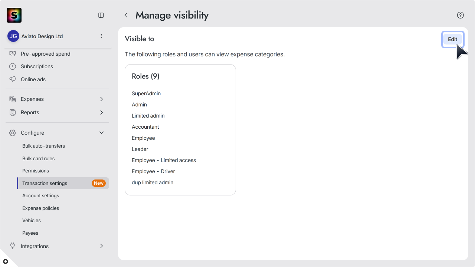Click the Manage visibility heading
The image size is (475, 267).
pyautogui.click(x=172, y=15)
